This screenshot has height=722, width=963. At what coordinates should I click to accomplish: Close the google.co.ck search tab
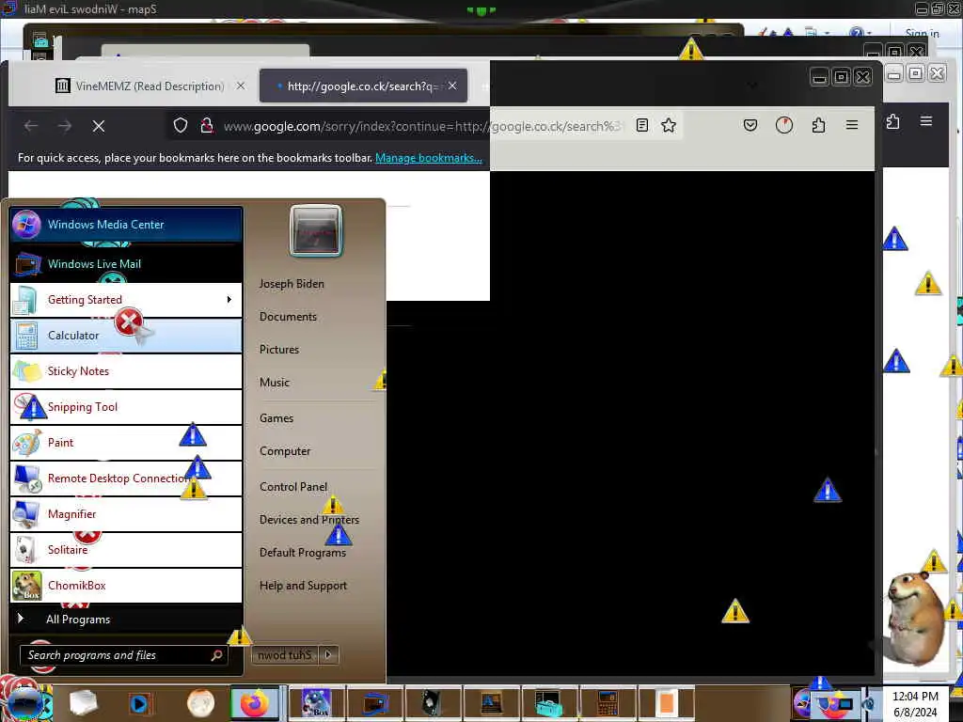tap(452, 86)
